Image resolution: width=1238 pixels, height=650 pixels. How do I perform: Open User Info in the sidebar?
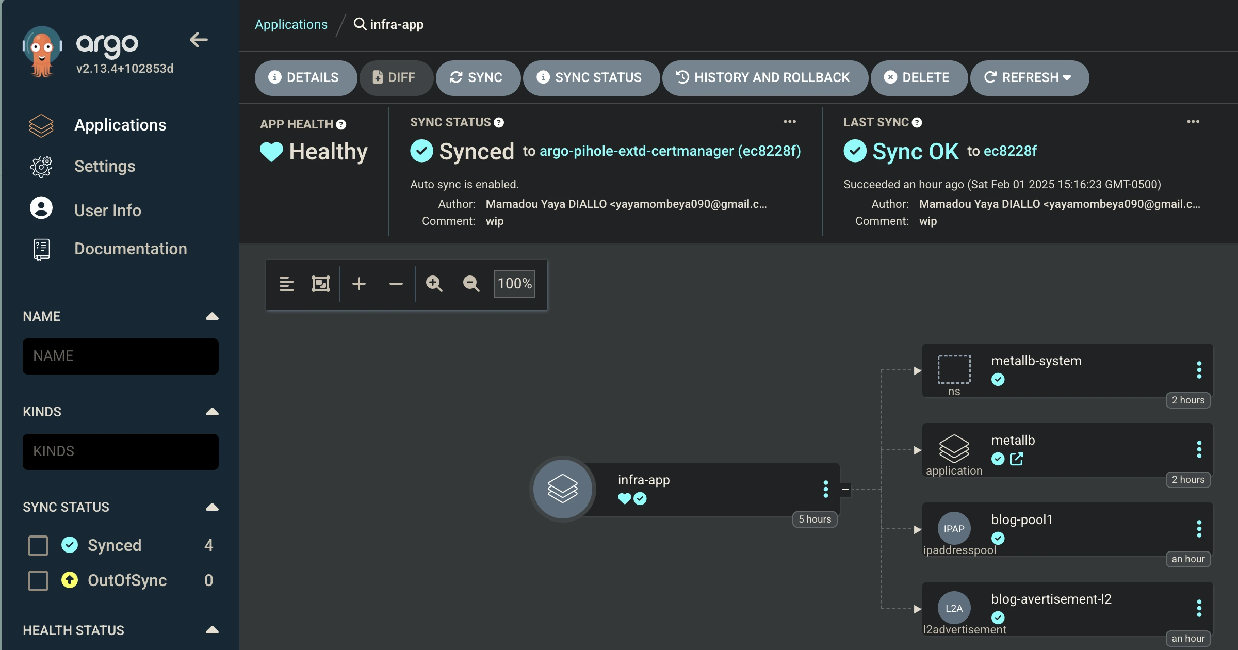[x=107, y=210]
